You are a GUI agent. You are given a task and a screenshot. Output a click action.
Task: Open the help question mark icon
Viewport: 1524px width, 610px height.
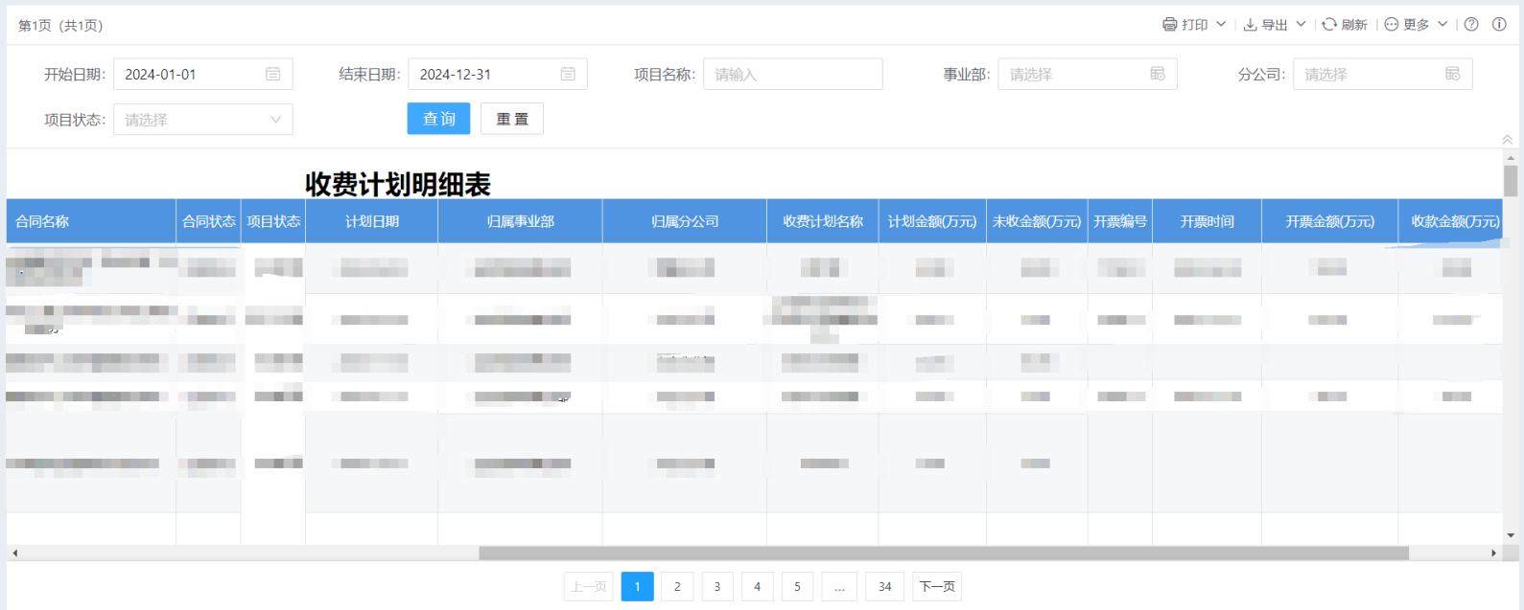tap(1471, 25)
